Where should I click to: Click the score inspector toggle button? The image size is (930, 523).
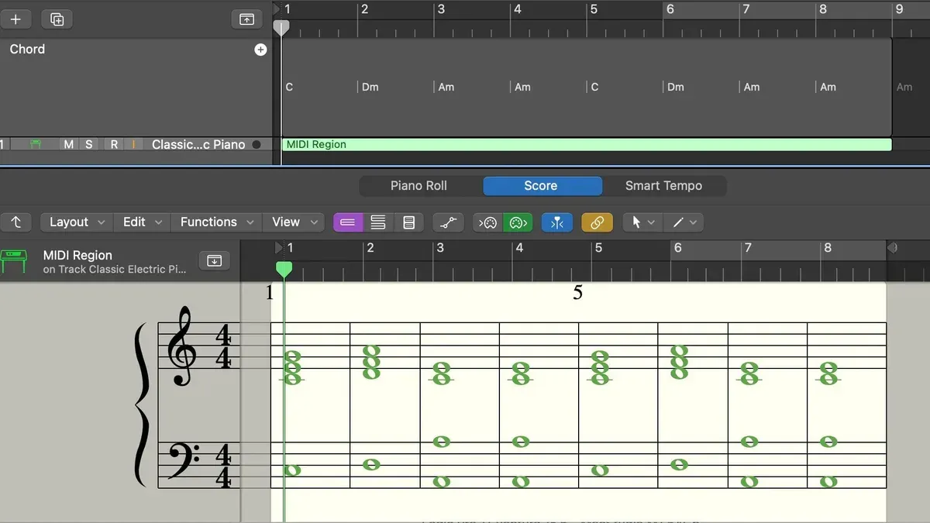tap(215, 260)
